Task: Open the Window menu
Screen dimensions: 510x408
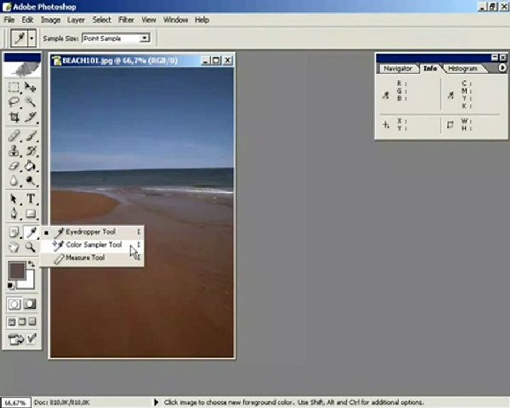Action: click(175, 20)
